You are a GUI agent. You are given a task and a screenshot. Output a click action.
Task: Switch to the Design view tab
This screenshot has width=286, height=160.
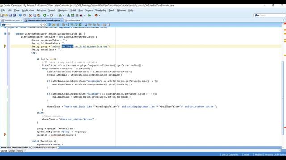click(x=12, y=151)
